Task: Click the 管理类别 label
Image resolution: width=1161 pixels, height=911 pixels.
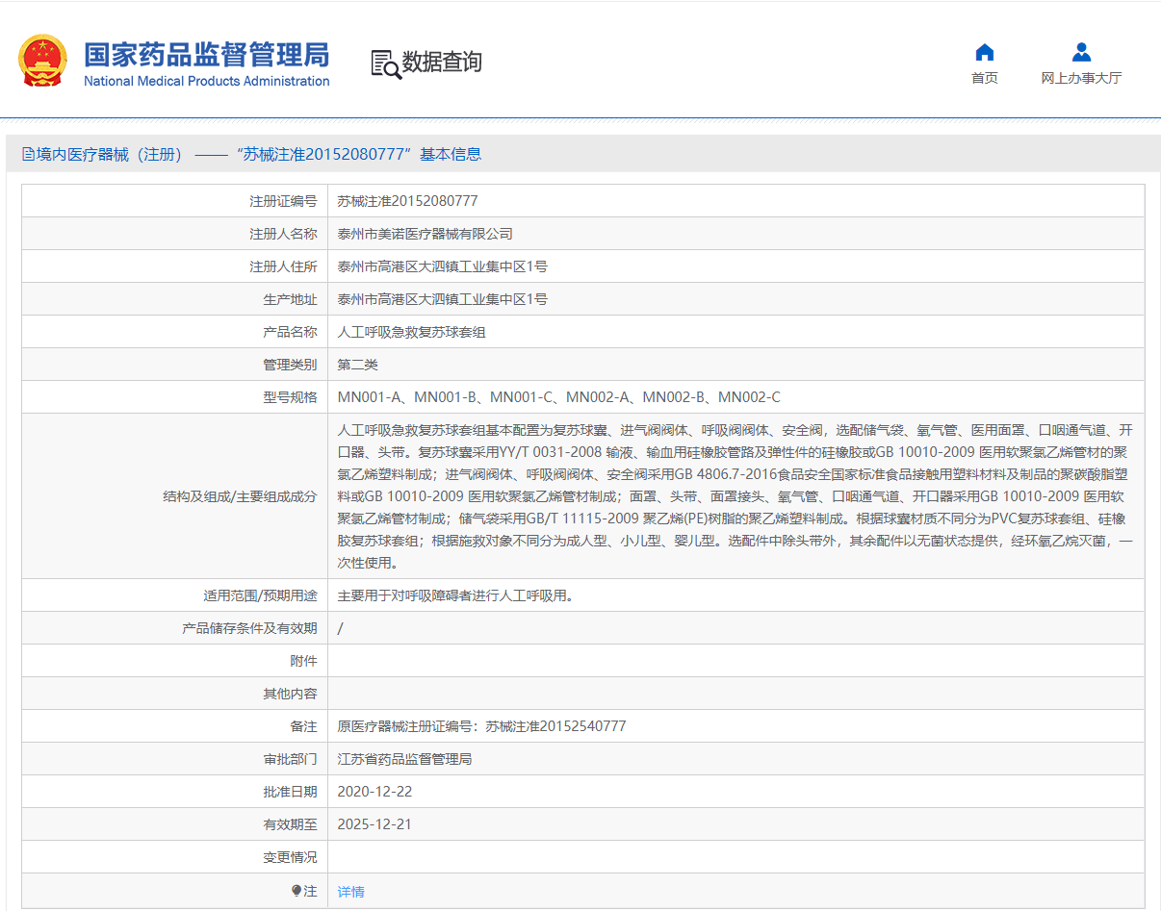Action: coord(290,365)
